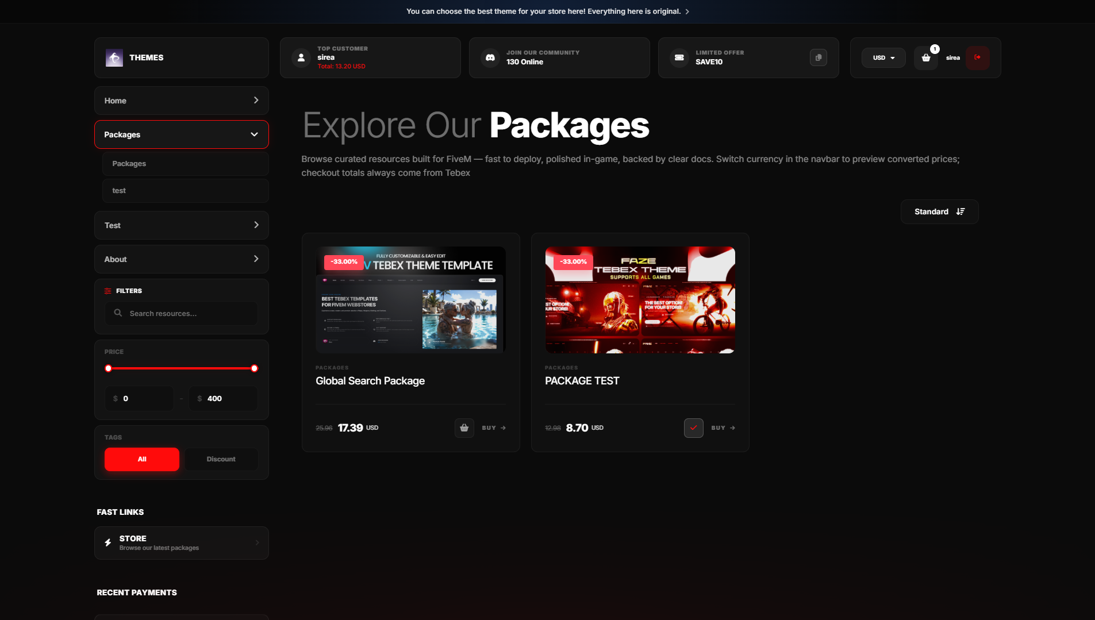Click the Discord community icon

490,57
